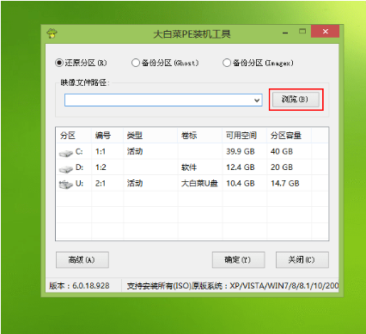Click the 10.4 GB free space cell
This screenshot has height=334, width=366.
(x=241, y=183)
